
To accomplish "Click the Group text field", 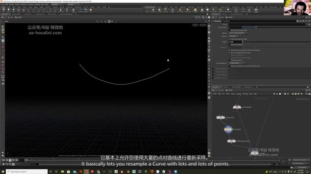I will [x=266, y=25].
